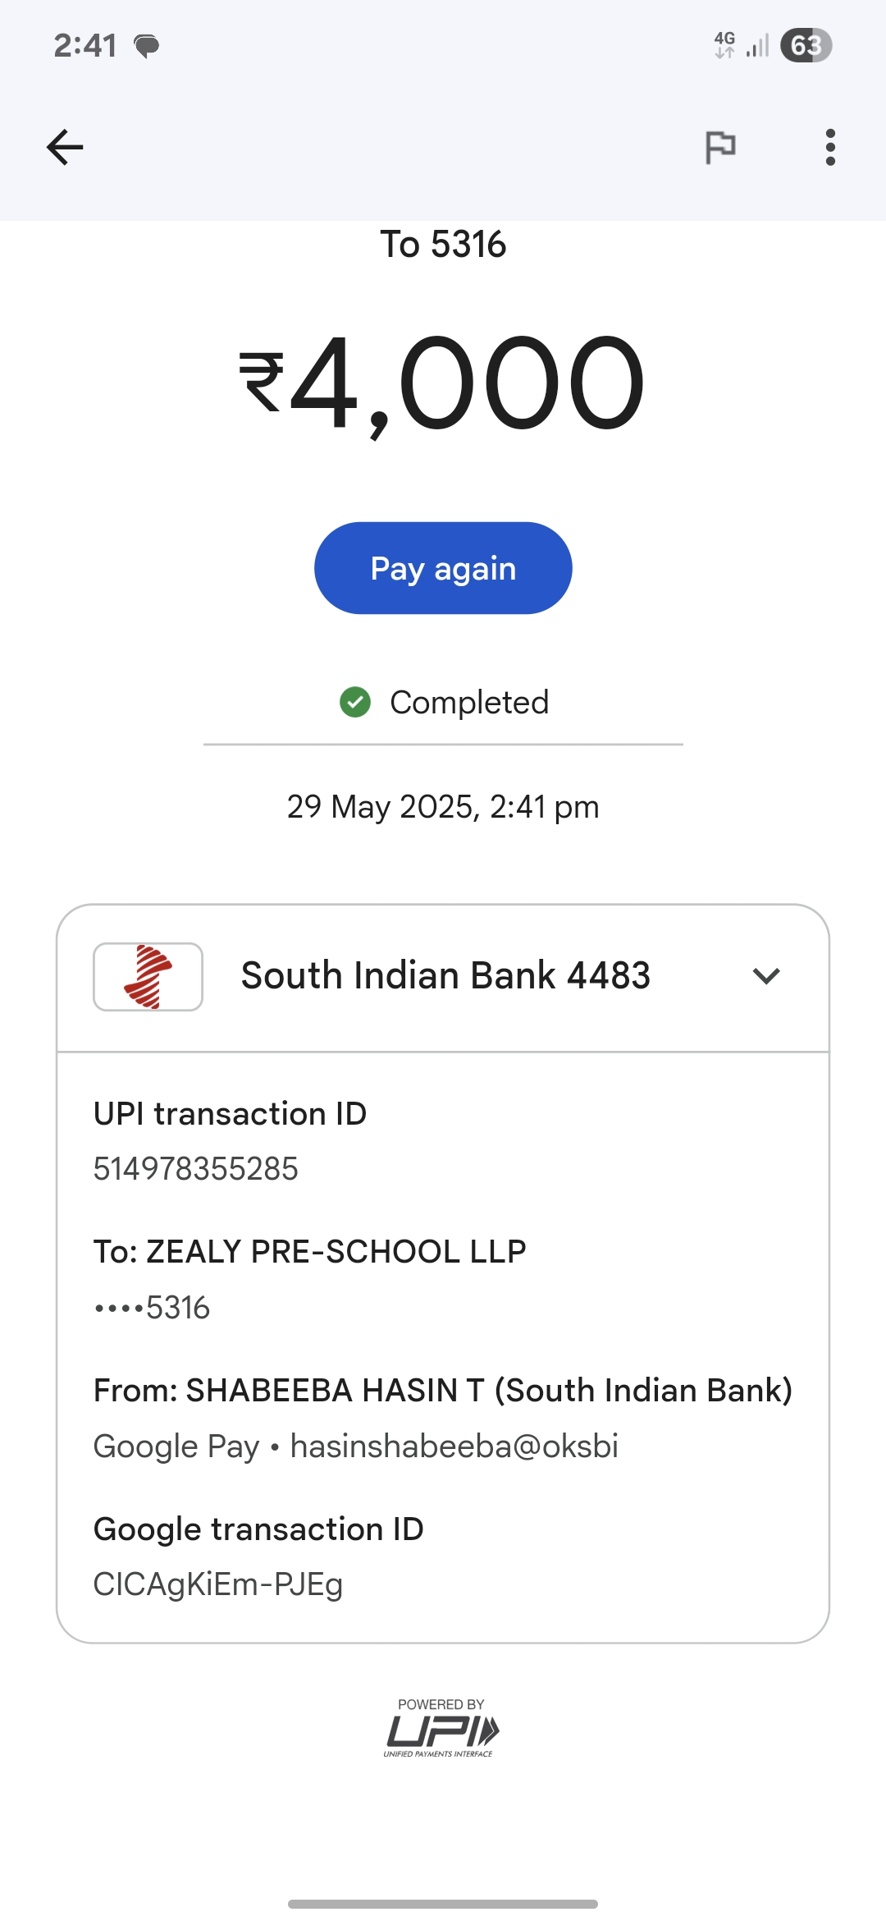Tap the hasinshabeeba@oksbi UPI address
The height and width of the screenshot is (1921, 886).
(454, 1446)
